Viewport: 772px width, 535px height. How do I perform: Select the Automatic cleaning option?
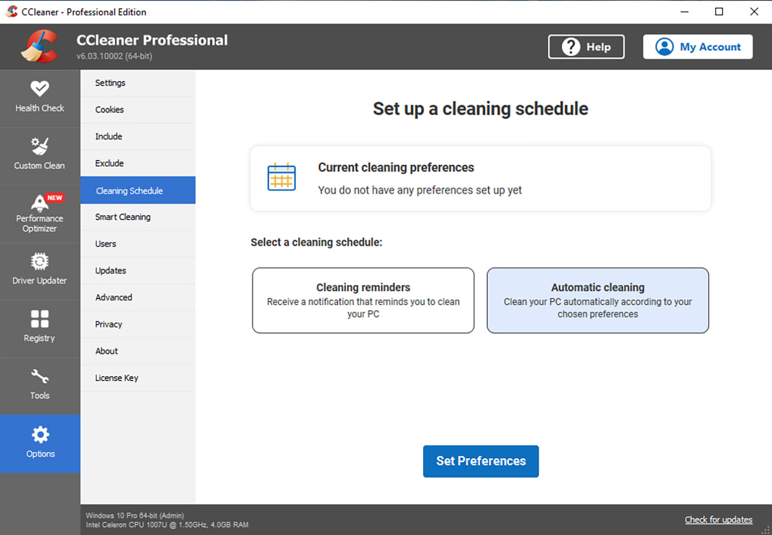[x=598, y=300]
